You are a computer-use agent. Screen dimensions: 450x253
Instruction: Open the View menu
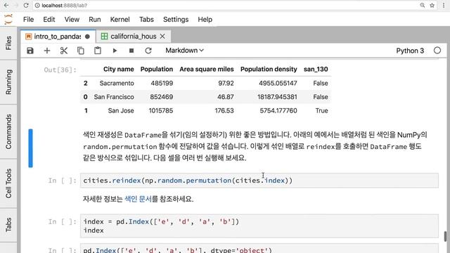click(x=72, y=20)
